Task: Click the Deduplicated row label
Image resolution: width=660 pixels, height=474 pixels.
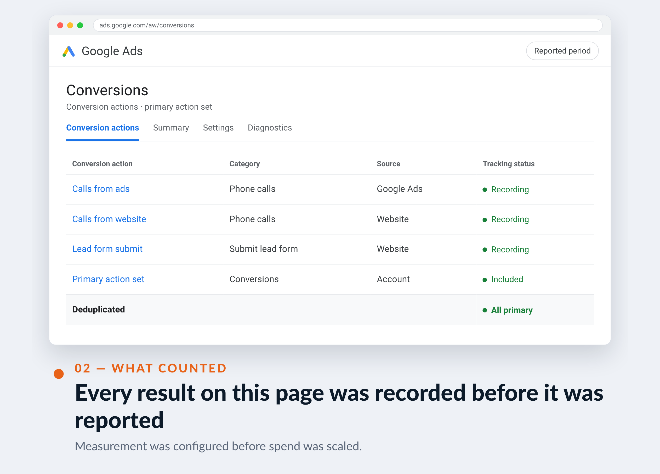Action: [x=98, y=309]
